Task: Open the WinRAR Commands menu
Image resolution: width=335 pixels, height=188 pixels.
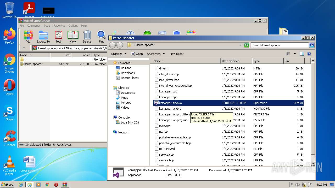Action: [34, 26]
